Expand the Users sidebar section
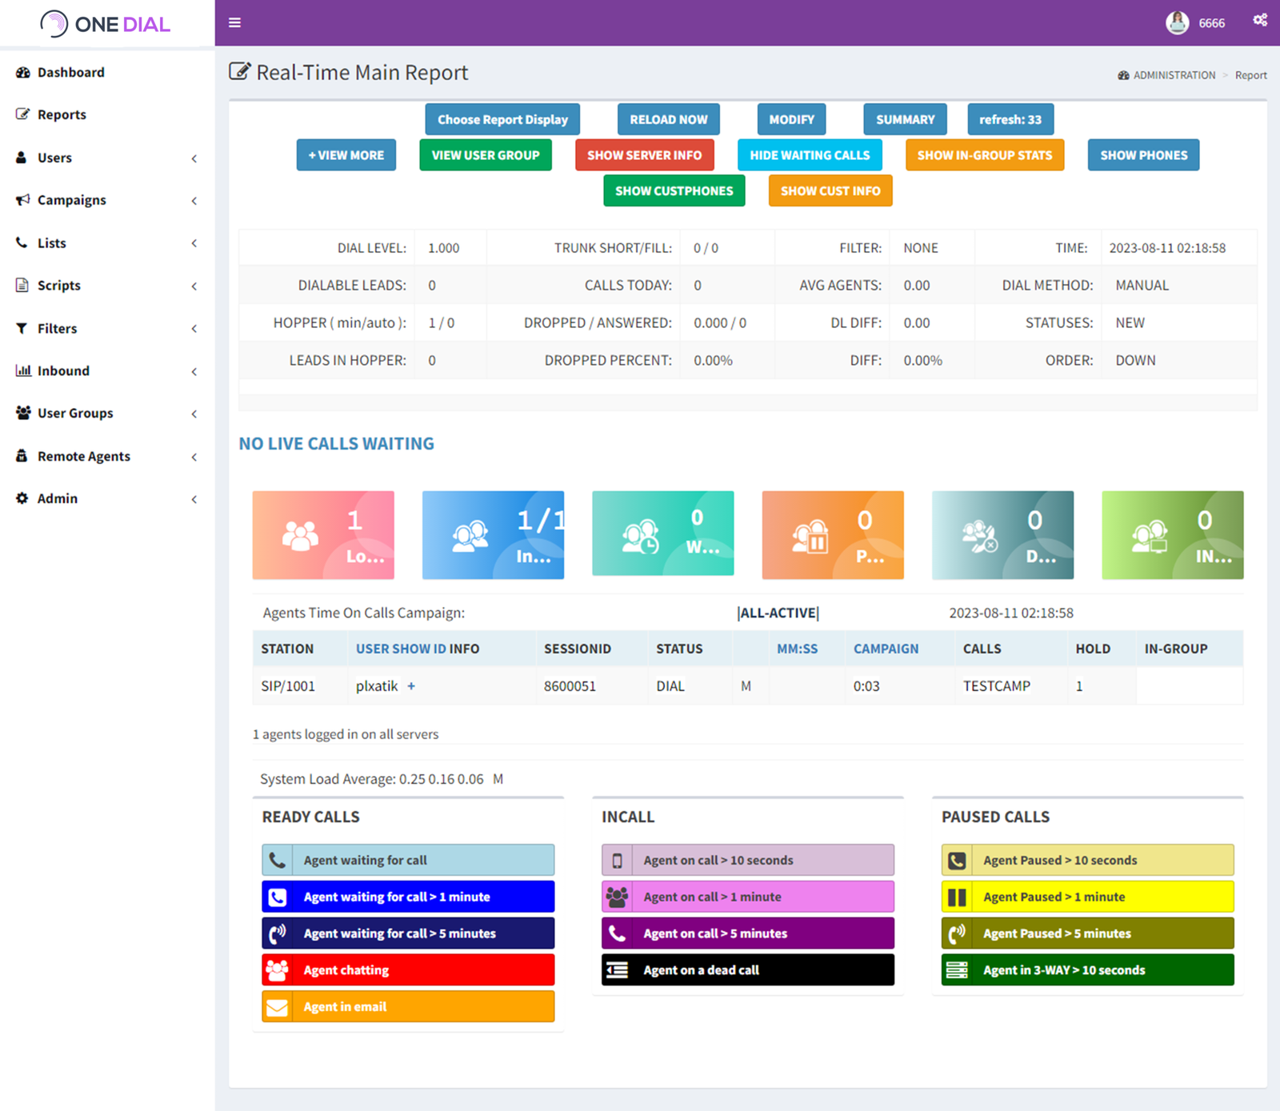The image size is (1280, 1111). (54, 158)
